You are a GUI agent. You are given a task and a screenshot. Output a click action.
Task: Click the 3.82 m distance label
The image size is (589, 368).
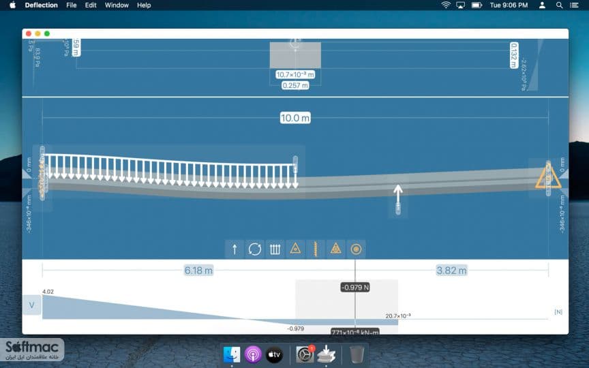(x=451, y=271)
